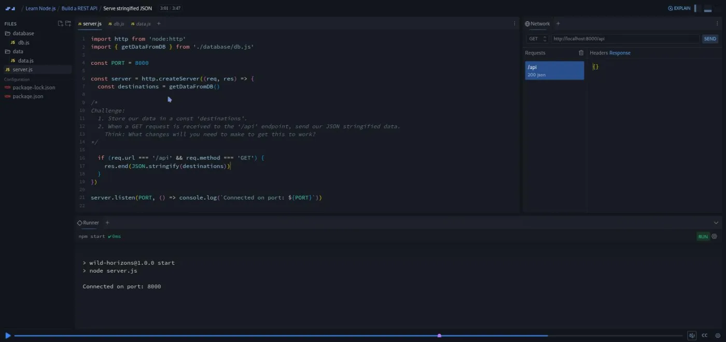726x342 pixels.
Task: Click the request URL input field
Action: click(625, 39)
